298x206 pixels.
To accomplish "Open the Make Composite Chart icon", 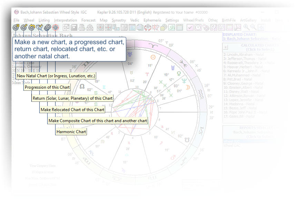I will coord(48,27).
